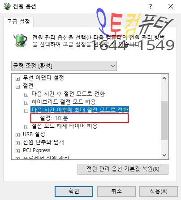Screen dimensions: 181x200
Task: Click 전원 관리 옵션 기본값 복원(R) button
Action: click(x=123, y=169)
